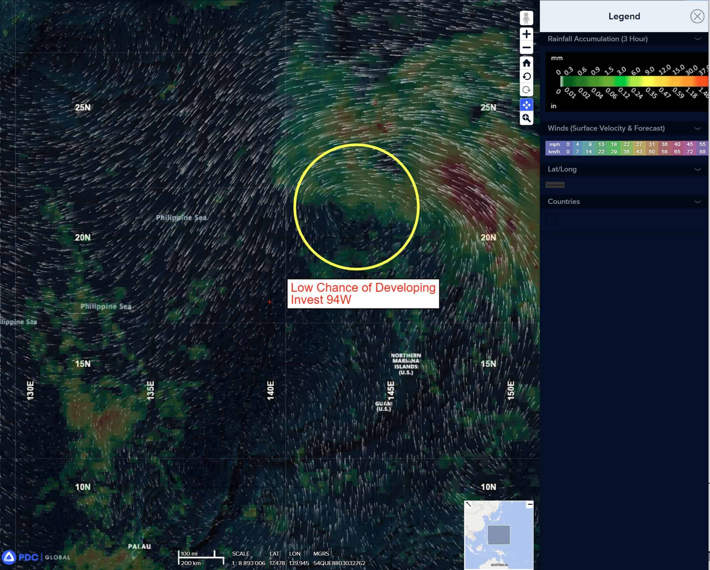Close the Legend panel
Image resolution: width=710 pixels, height=570 pixels.
pyautogui.click(x=697, y=16)
